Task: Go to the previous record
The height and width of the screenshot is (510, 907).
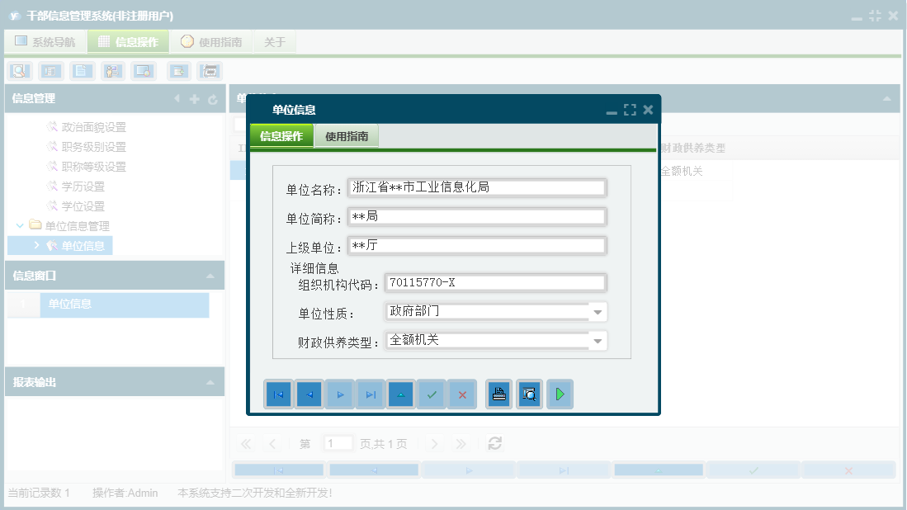Action: [x=309, y=394]
